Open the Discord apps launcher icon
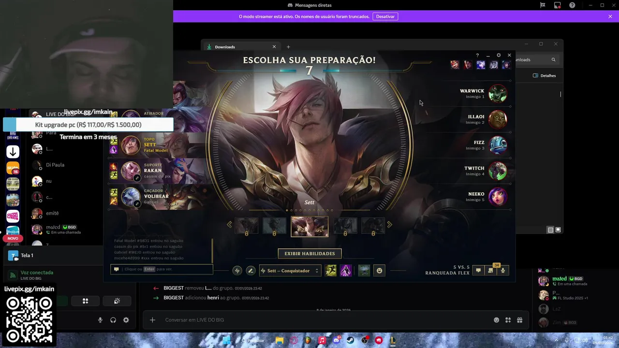Screen dimensions: 619x348 [x=508, y=320]
